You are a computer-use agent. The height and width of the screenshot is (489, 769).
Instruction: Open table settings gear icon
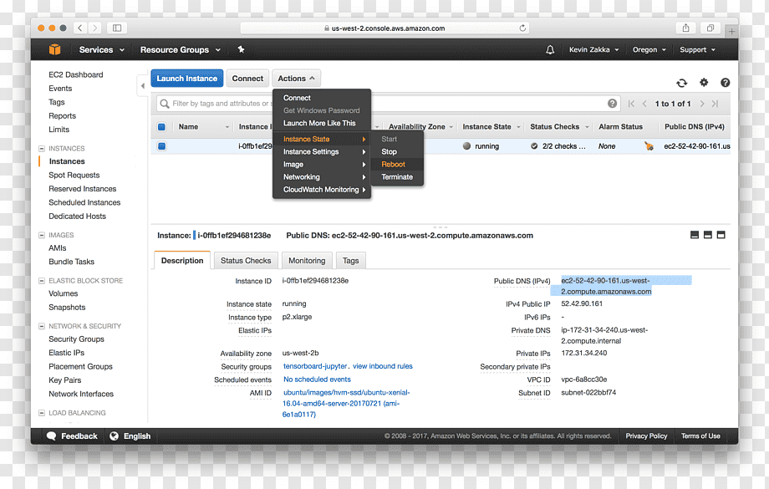[x=704, y=83]
